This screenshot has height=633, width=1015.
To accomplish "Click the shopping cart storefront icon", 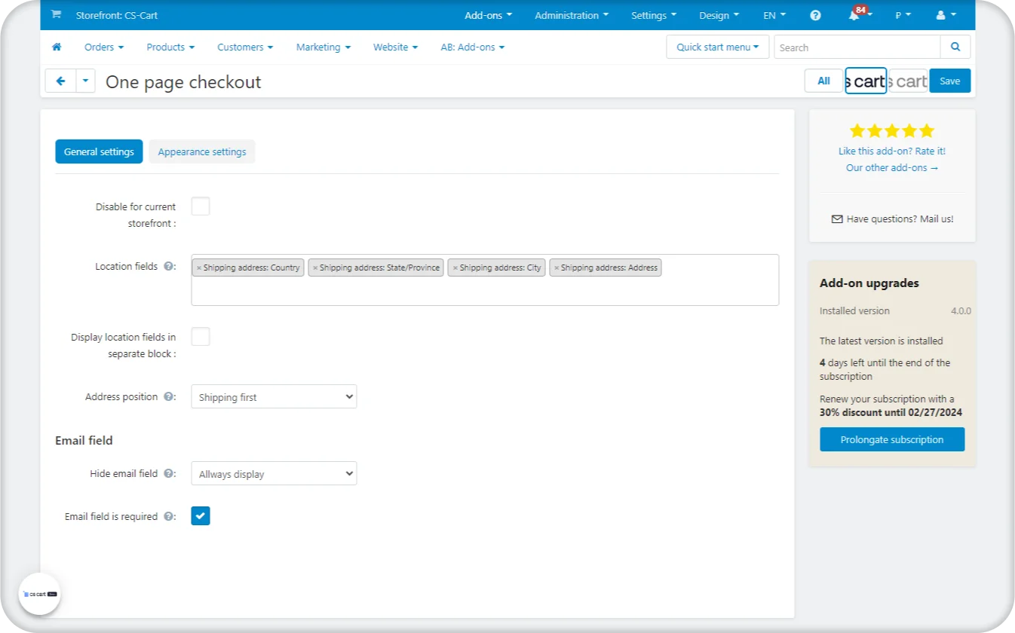I will click(x=56, y=15).
